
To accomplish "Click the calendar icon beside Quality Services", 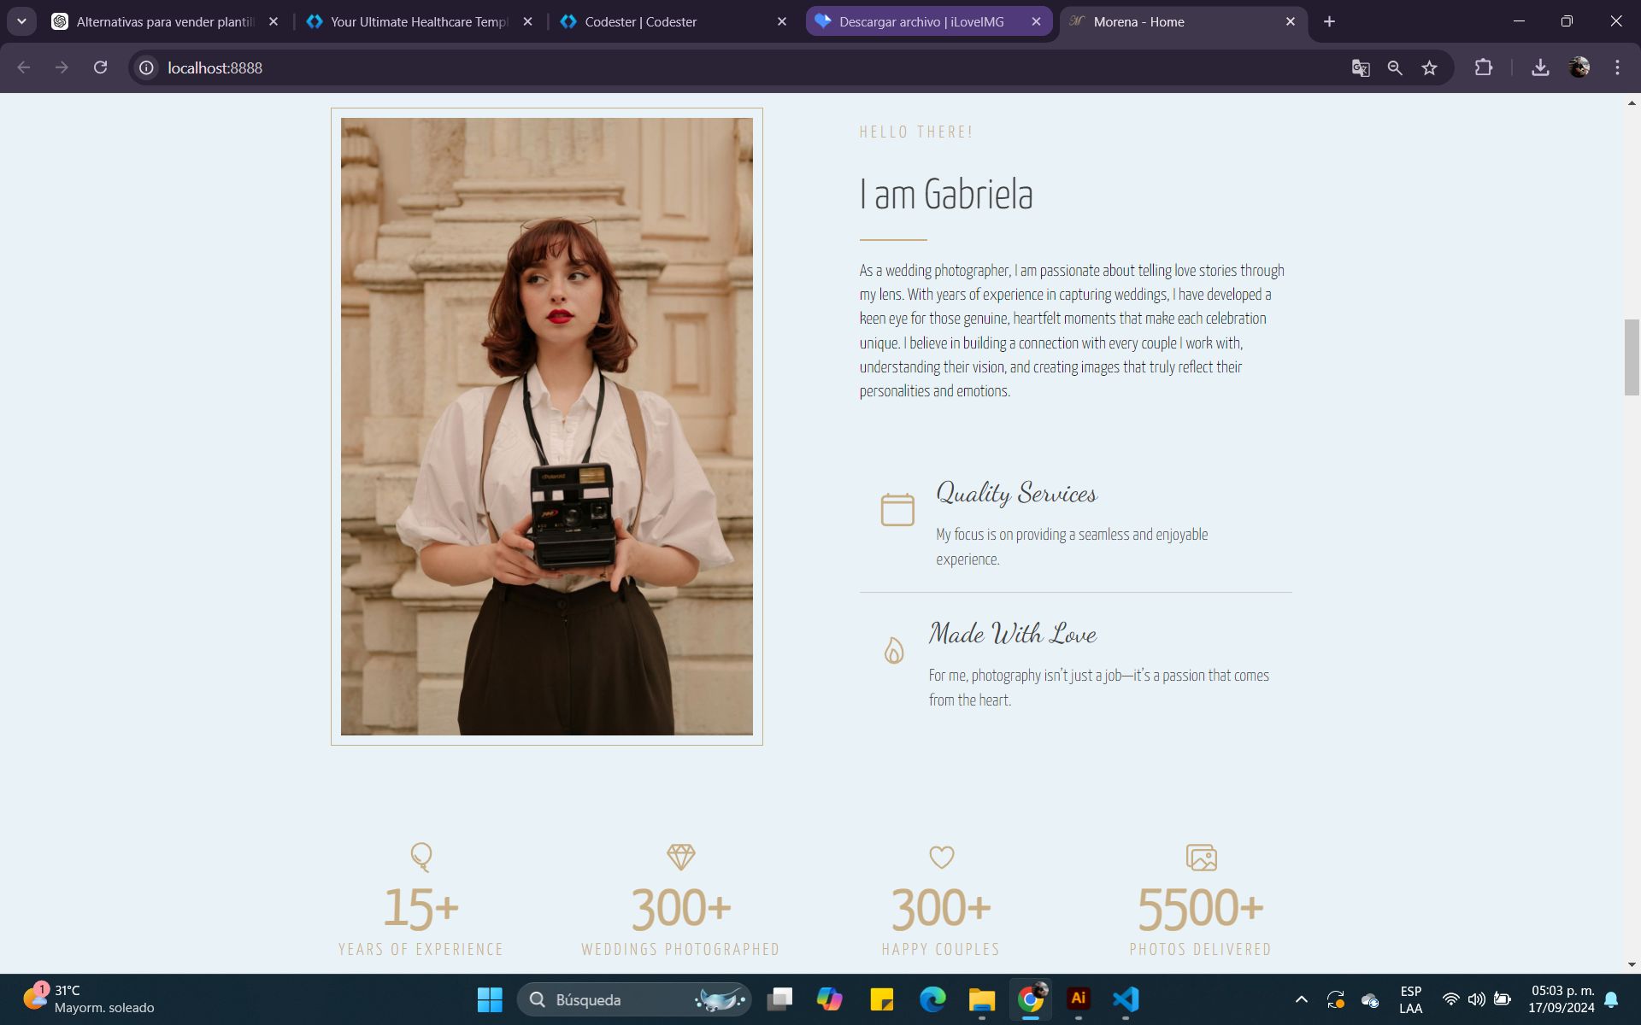I will click(897, 510).
